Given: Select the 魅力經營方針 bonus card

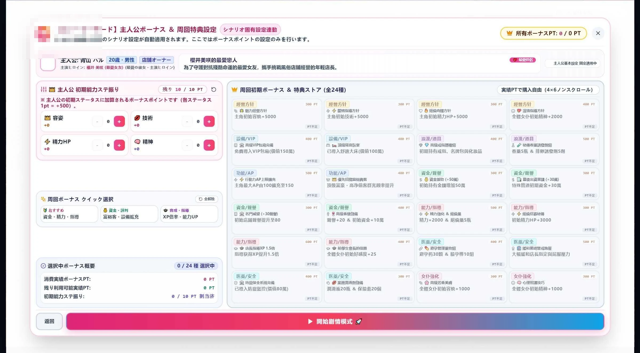Looking at the screenshot, I should coord(277,115).
